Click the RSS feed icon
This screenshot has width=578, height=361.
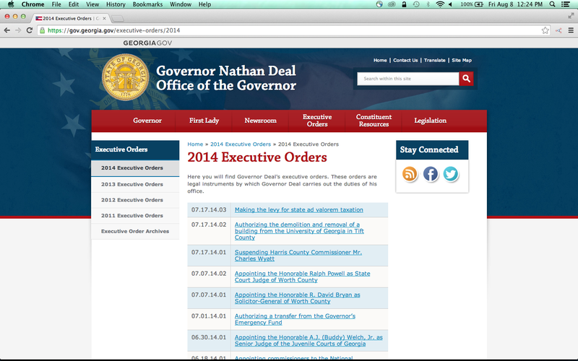410,174
